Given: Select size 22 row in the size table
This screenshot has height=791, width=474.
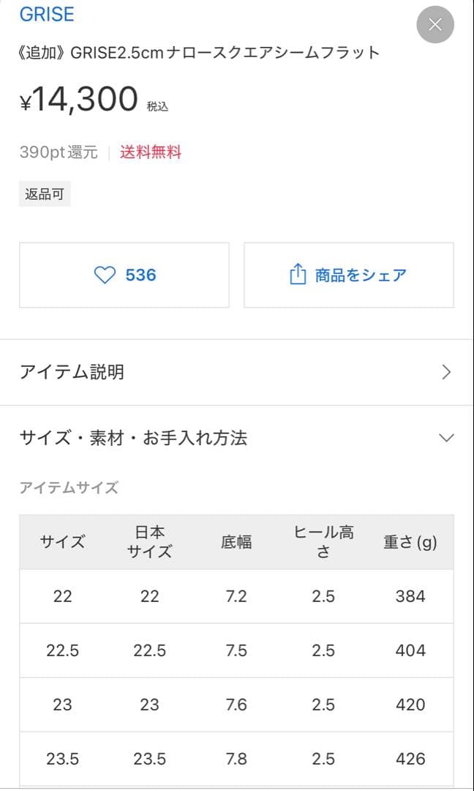Looking at the screenshot, I should (x=237, y=596).
